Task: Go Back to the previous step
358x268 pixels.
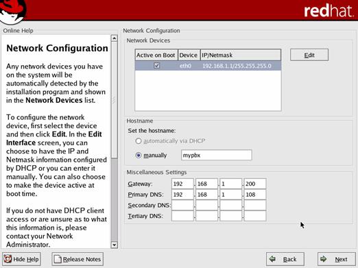Action: pyautogui.click(x=285, y=259)
